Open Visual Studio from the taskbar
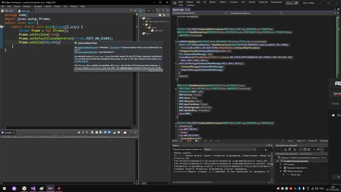Screen dimensions: 341x192 [33, 188]
